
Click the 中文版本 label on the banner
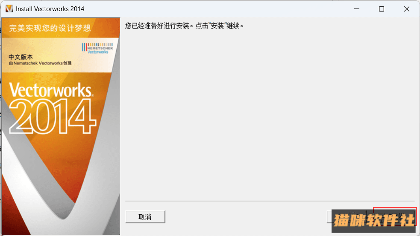pyautogui.click(x=21, y=57)
